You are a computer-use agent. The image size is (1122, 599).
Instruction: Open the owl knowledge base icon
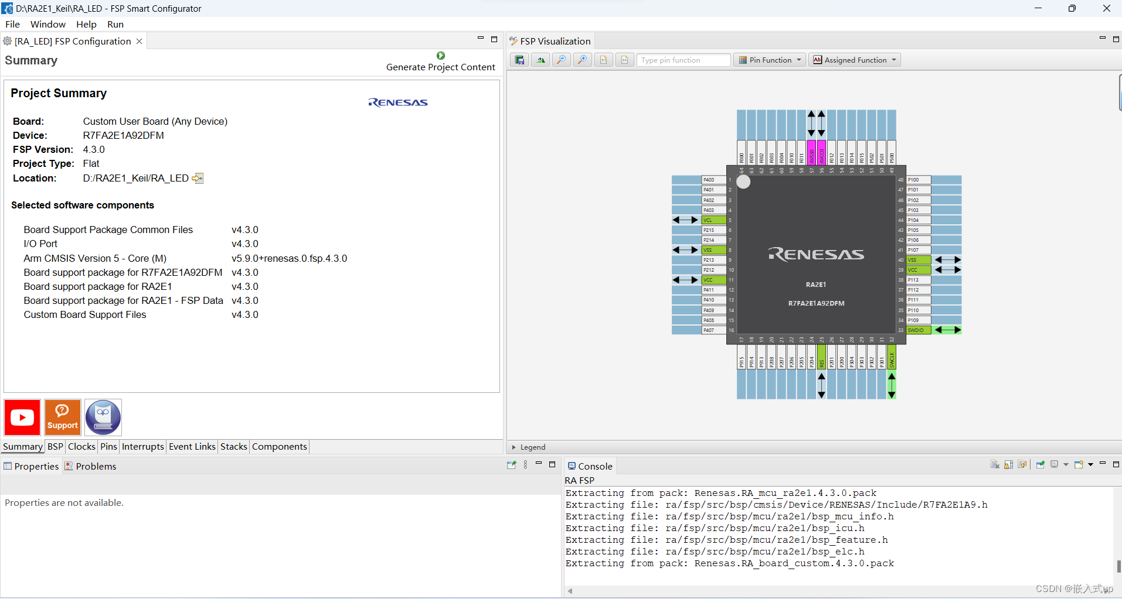[103, 417]
